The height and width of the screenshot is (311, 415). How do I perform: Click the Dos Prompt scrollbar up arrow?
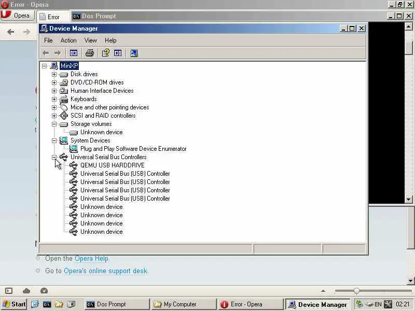pyautogui.click(x=408, y=26)
